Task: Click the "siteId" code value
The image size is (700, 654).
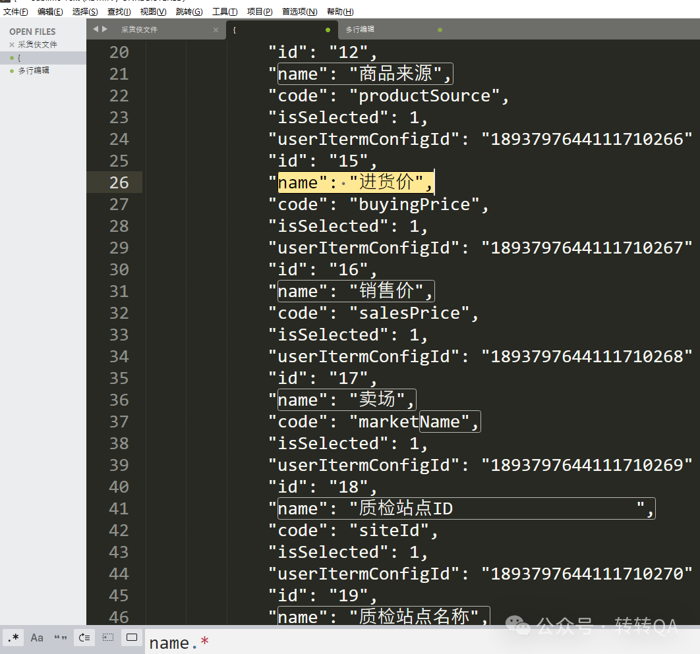Action: (390, 530)
